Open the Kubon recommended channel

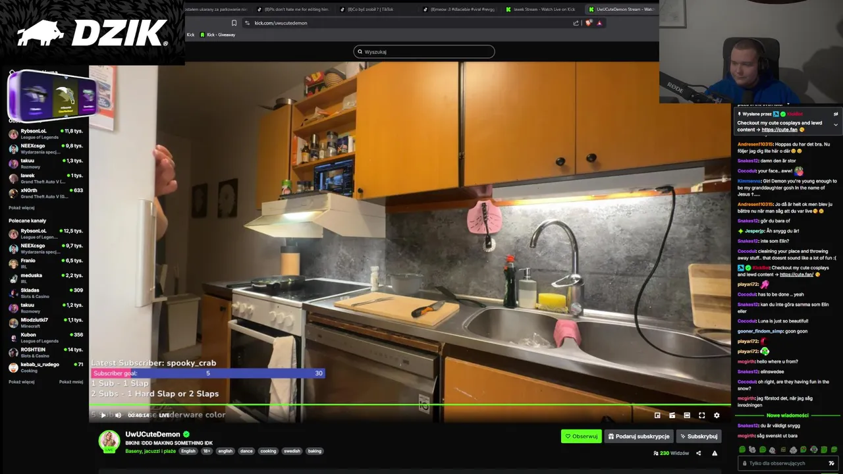[x=46, y=338]
